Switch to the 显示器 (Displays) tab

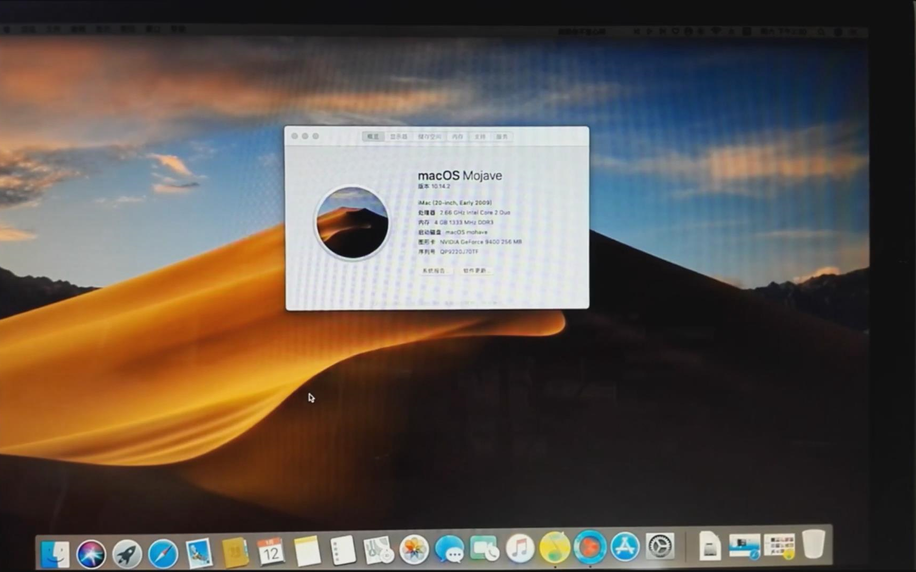[x=398, y=137]
